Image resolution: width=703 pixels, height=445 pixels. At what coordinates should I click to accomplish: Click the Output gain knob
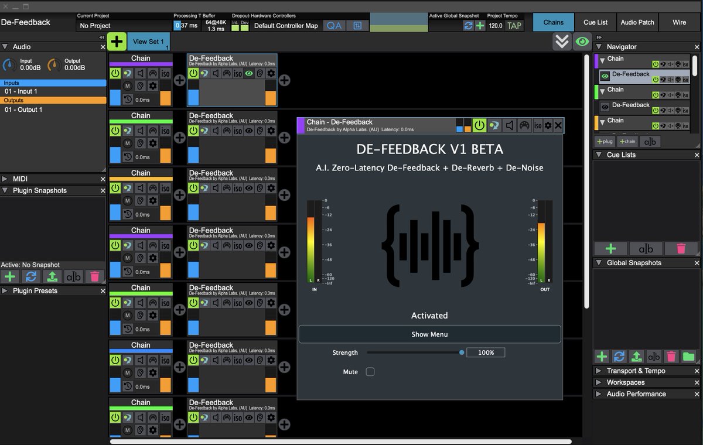(54, 65)
